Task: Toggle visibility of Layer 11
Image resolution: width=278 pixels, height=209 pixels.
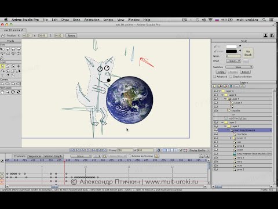Action: pyautogui.click(x=216, y=138)
